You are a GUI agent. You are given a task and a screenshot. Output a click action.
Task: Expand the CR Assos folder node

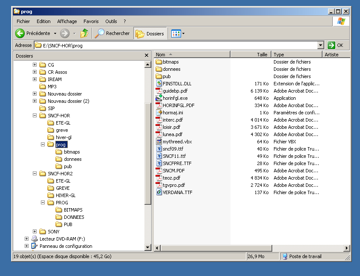coord(35,72)
